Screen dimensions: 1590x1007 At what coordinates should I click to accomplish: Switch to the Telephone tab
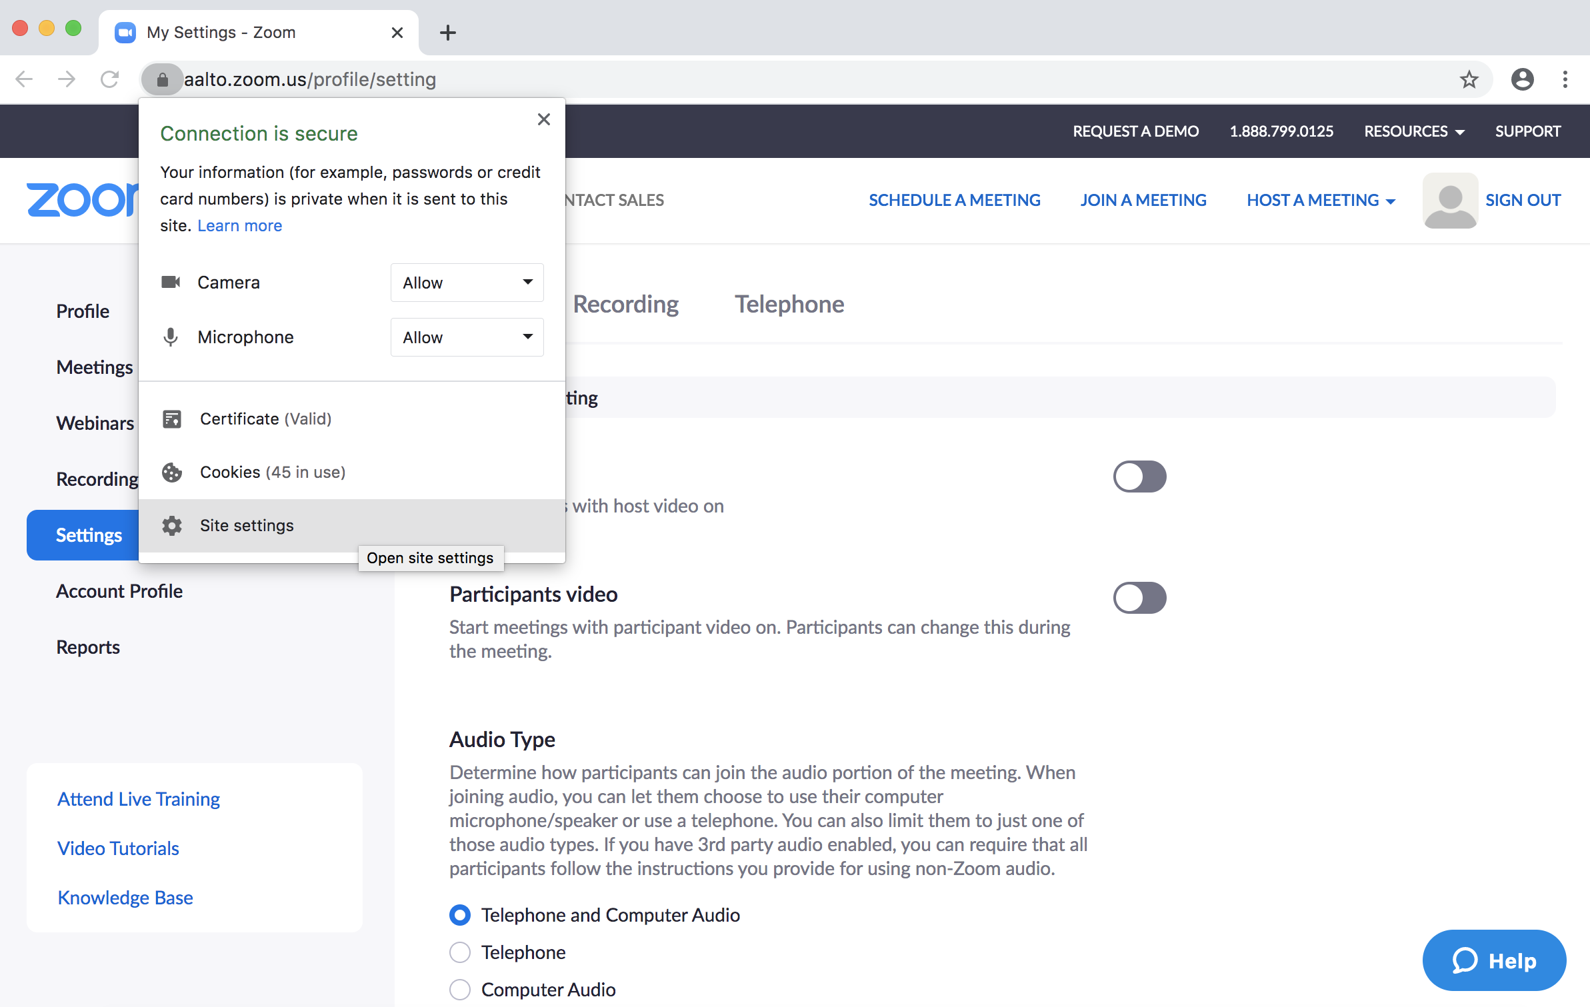[789, 305]
